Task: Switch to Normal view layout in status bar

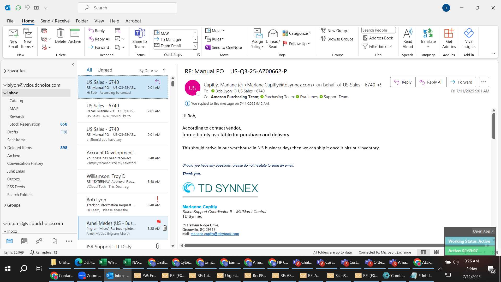Action: [x=424, y=252]
